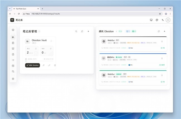Open the browser profile icon

tap(166, 14)
